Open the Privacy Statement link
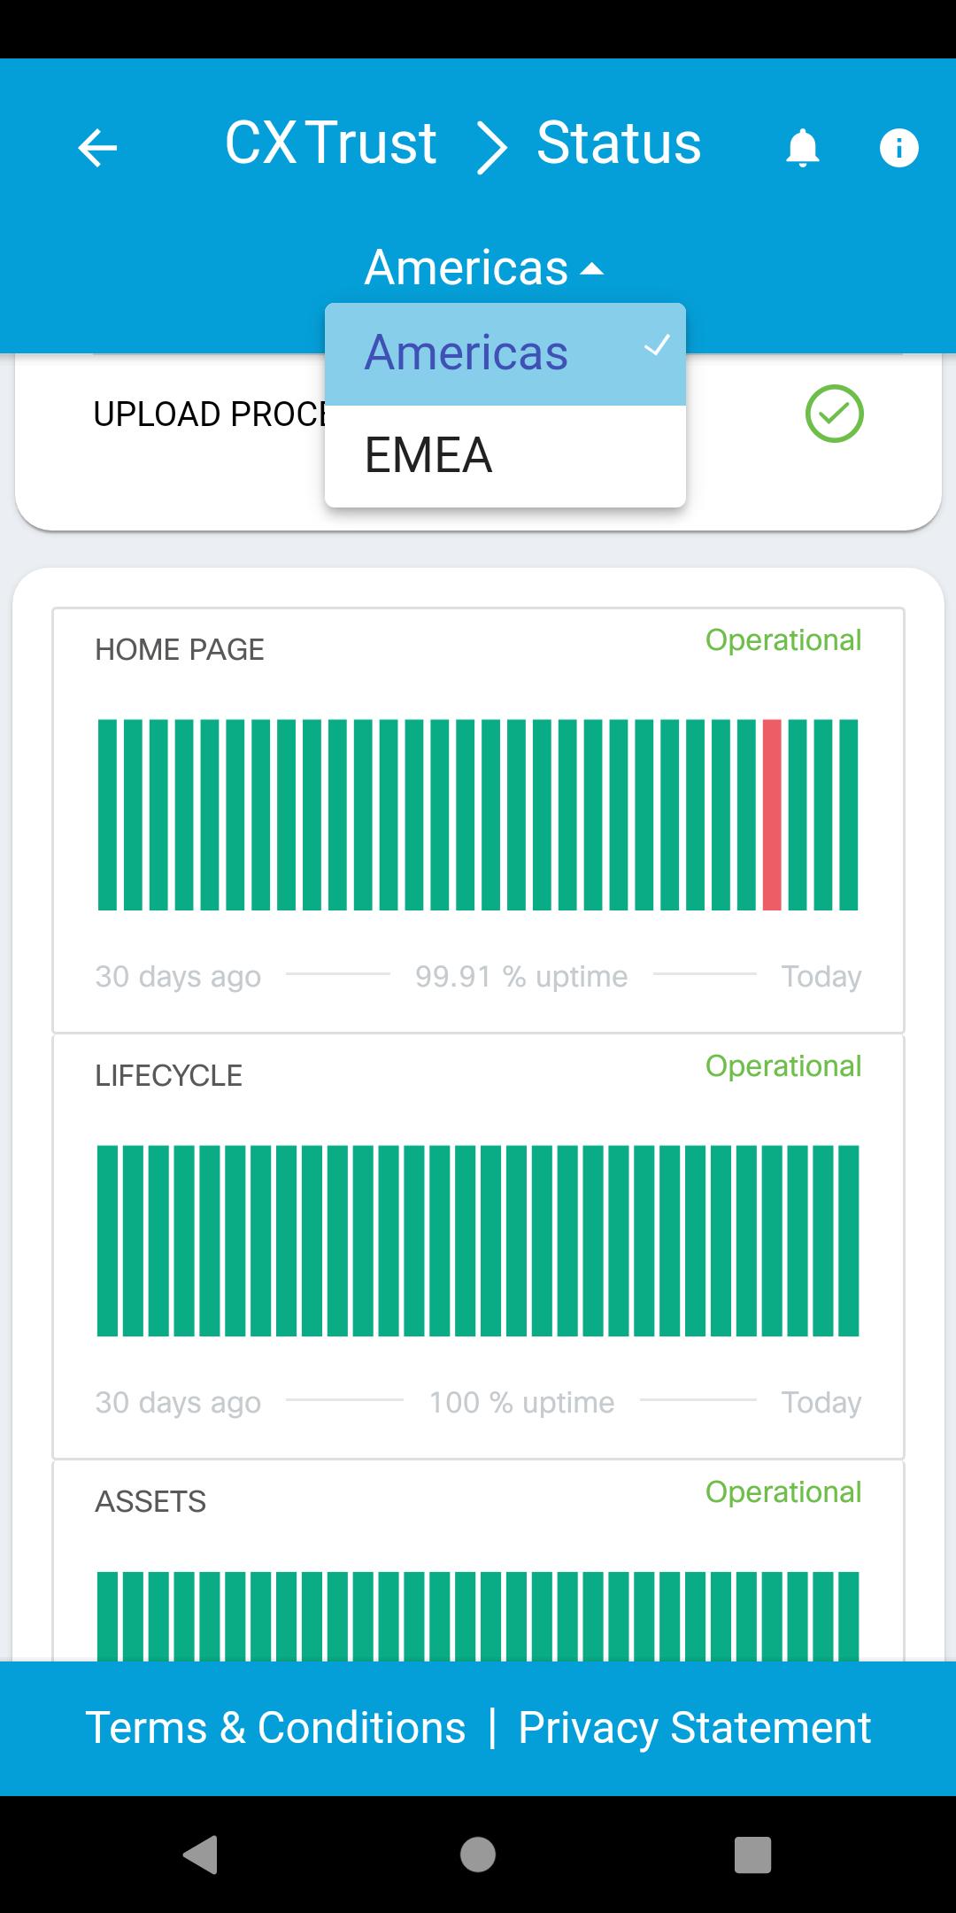Viewport: 956px width, 1913px height. (x=694, y=1728)
